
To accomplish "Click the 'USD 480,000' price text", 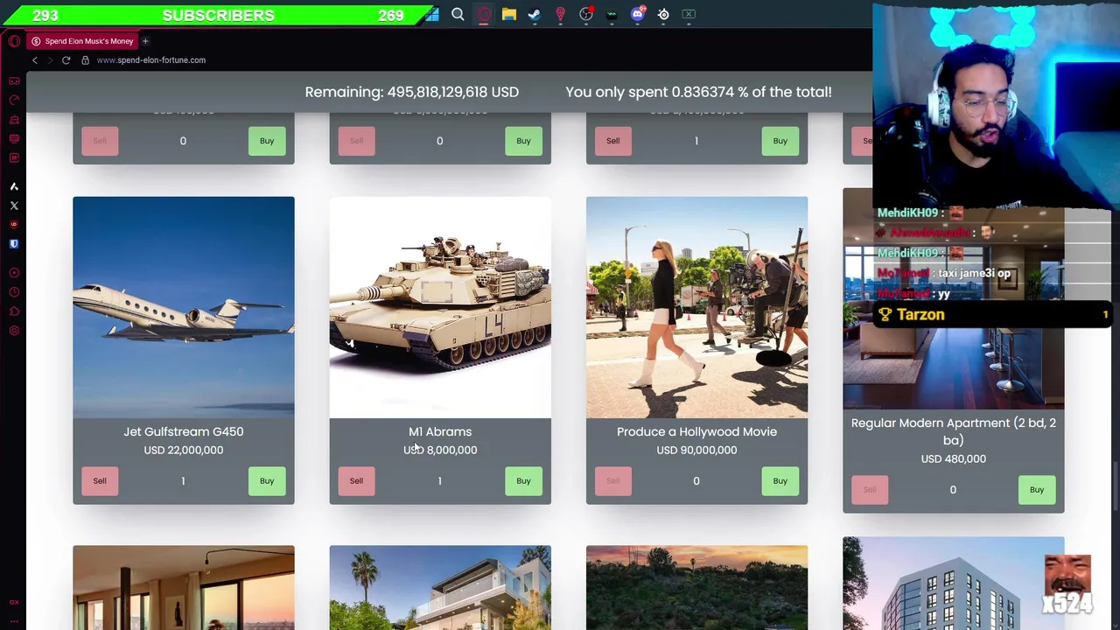I will (953, 458).
